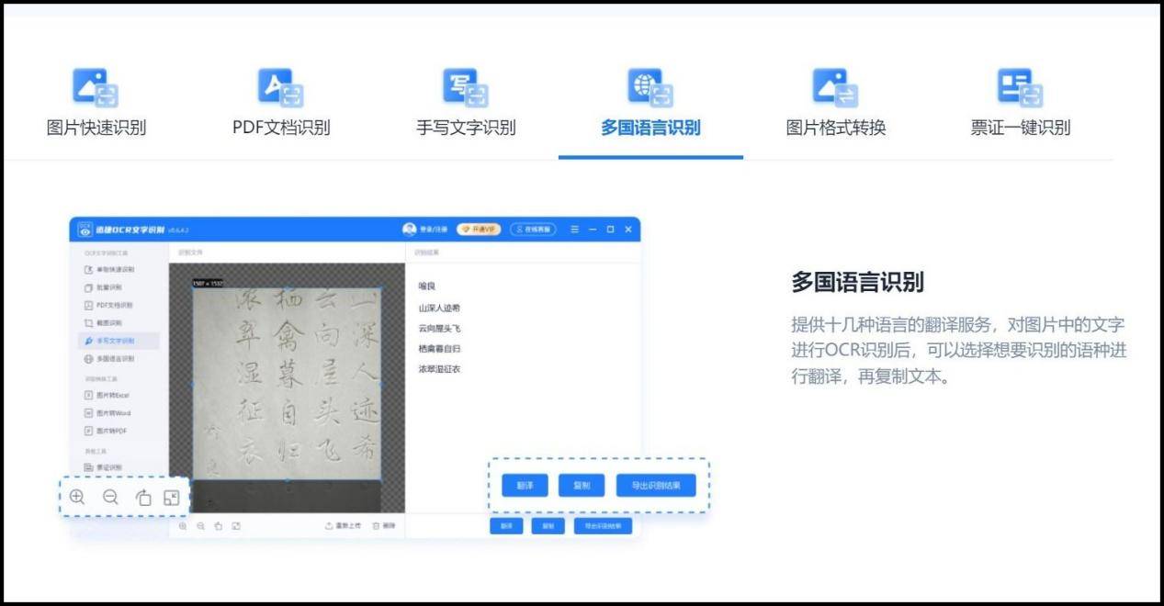This screenshot has height=606, width=1164.
Task: Click small zoom-out icon under image preview
Action: click(201, 526)
